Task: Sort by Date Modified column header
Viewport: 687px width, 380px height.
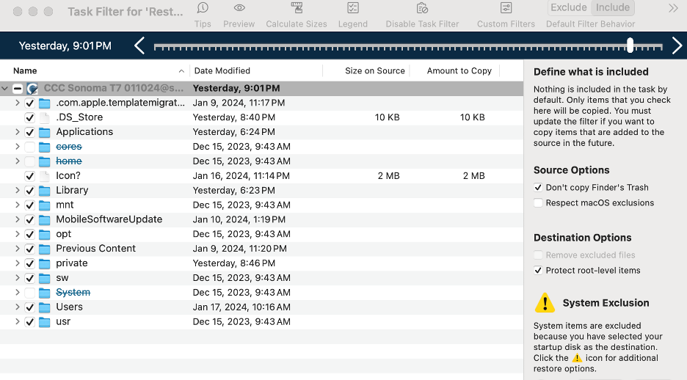Action: point(222,71)
